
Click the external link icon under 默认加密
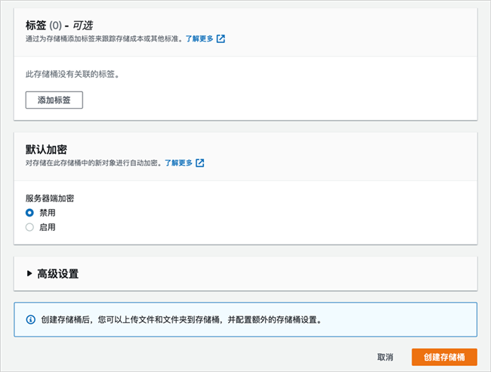[x=199, y=163]
